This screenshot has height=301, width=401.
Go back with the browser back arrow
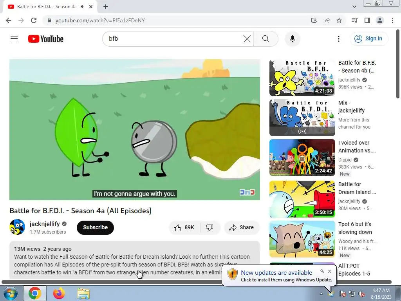(9, 20)
